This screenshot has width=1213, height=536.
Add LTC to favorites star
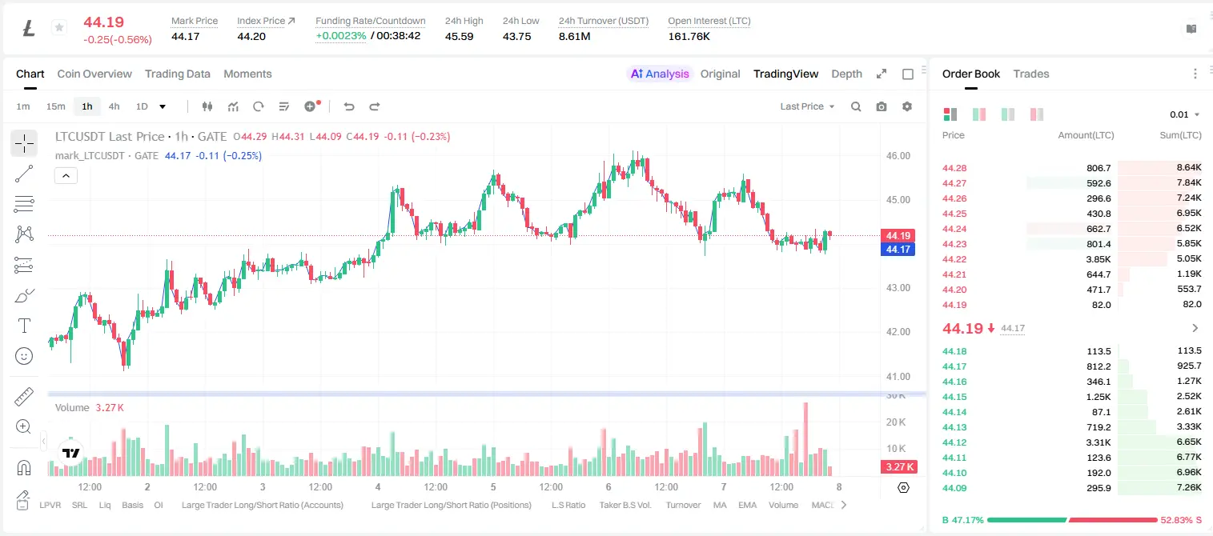(x=59, y=28)
